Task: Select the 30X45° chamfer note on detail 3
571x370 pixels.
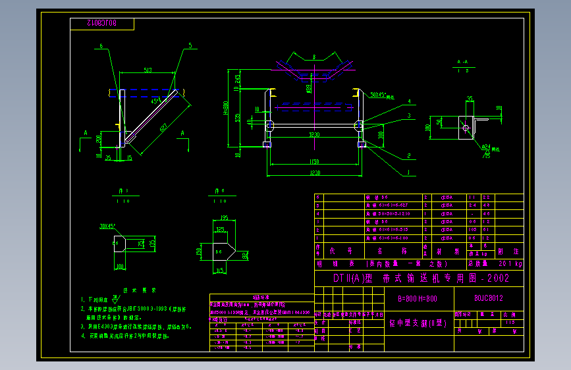Action: click(x=107, y=226)
